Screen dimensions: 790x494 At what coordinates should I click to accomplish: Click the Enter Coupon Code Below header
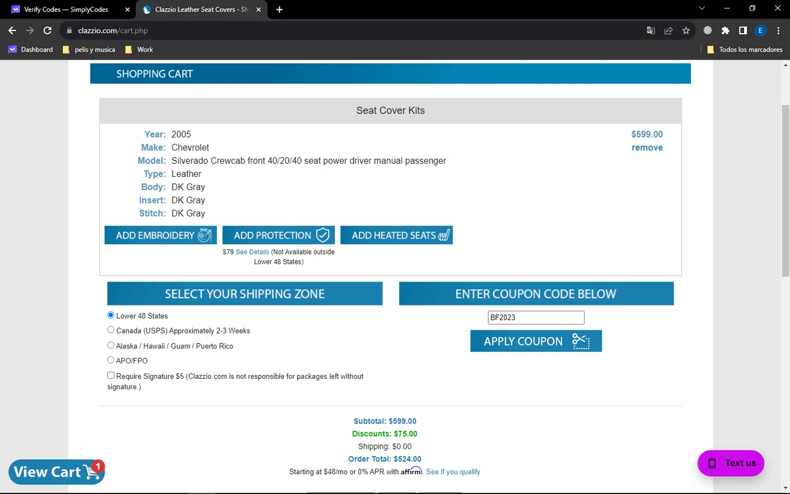click(x=536, y=294)
